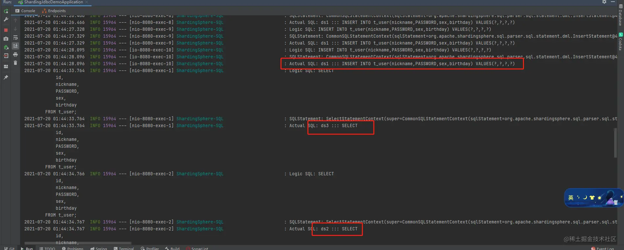Click the green bug attach debugger icon

click(x=6, y=48)
